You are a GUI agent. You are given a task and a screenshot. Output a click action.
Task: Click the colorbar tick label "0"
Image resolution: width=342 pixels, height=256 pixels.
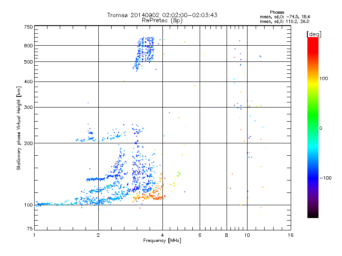[x=321, y=128]
